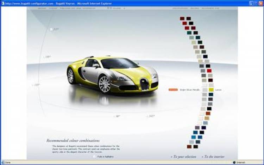Rotate the car to the 345° marker

[x=151, y=116]
